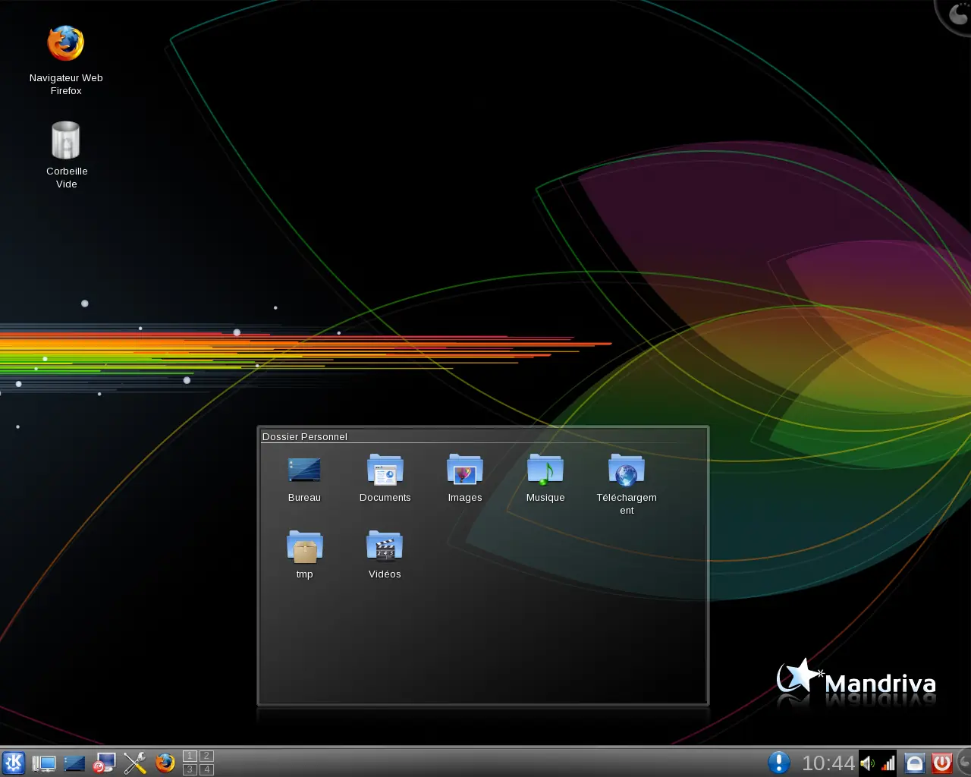Open the wrench and screwdriver configuration tool
The image size is (971, 777).
(x=134, y=763)
